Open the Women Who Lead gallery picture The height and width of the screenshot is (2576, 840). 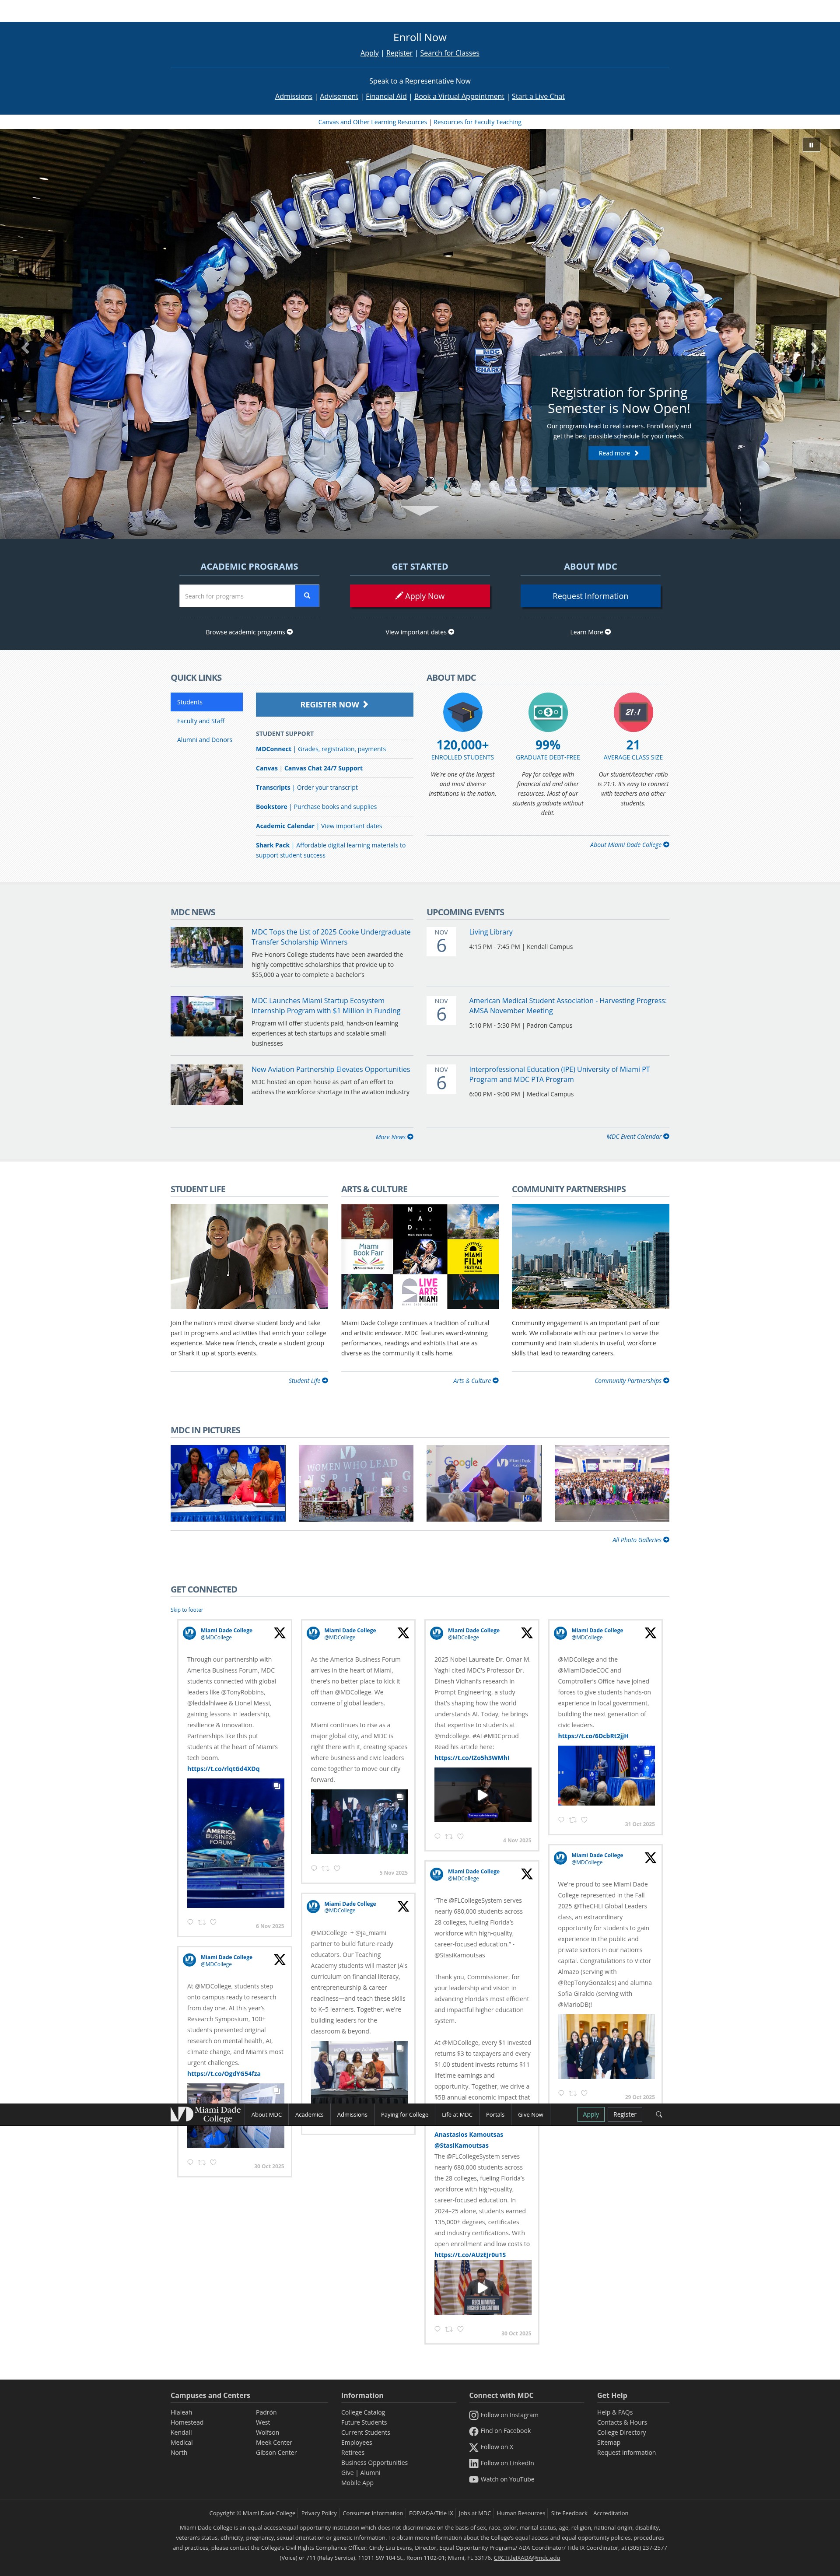point(356,1483)
